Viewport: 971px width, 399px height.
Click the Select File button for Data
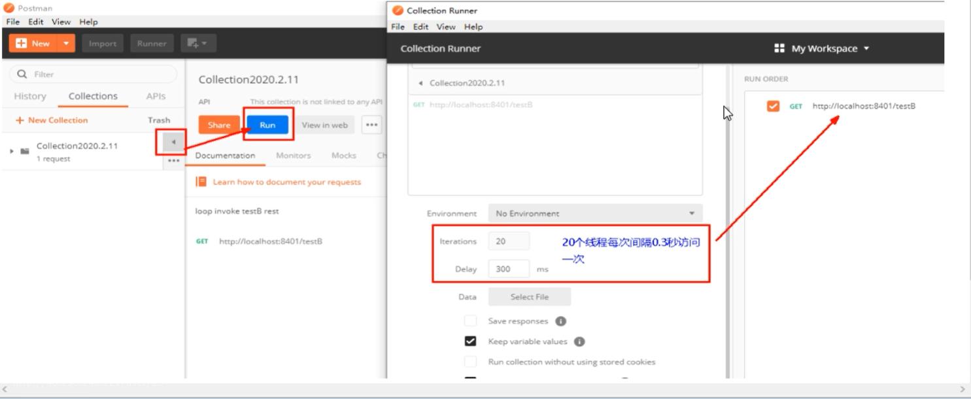point(530,297)
